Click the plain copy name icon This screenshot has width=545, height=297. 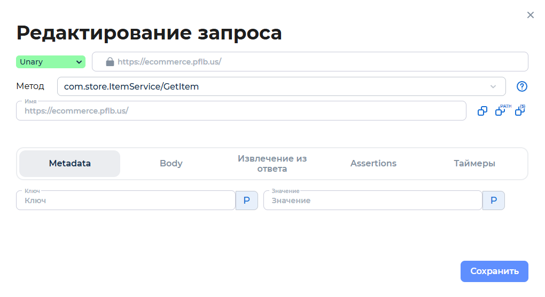[482, 111]
